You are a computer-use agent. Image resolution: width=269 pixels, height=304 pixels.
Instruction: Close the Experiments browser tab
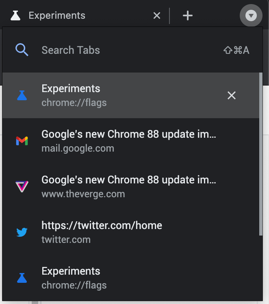pos(157,16)
